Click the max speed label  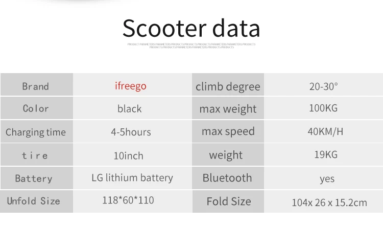click(x=228, y=131)
